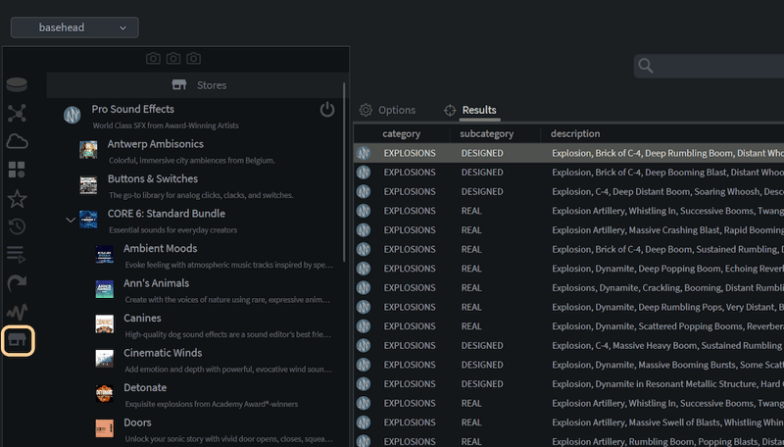Select the grid blocks sidebar icon
784x447 pixels.
17,170
